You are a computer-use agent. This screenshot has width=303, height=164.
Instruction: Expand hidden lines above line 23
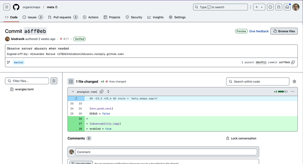[x=76, y=99]
